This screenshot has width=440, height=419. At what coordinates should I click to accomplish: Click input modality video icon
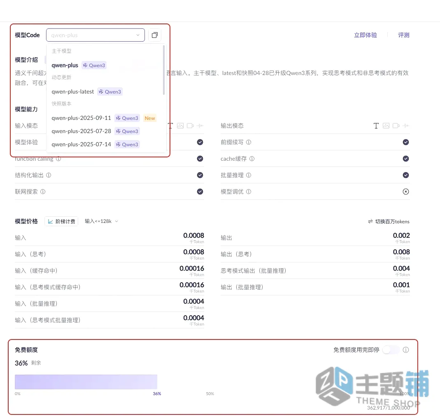pyautogui.click(x=191, y=126)
